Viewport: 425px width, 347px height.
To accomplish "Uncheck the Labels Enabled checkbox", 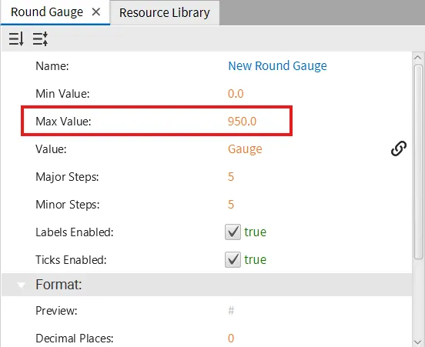I will point(233,232).
